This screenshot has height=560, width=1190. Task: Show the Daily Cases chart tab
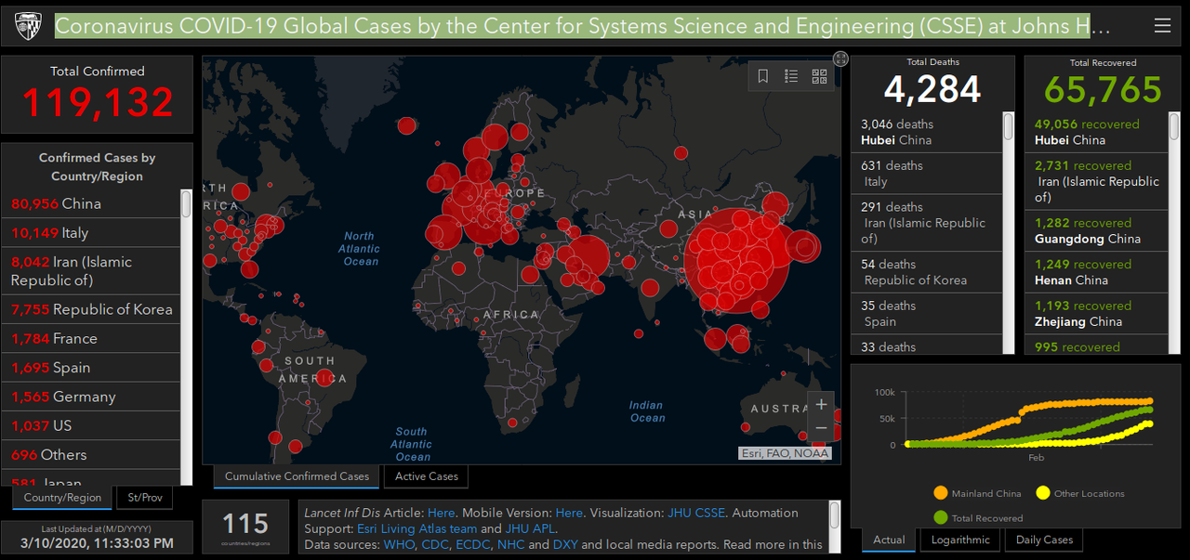tap(1044, 540)
